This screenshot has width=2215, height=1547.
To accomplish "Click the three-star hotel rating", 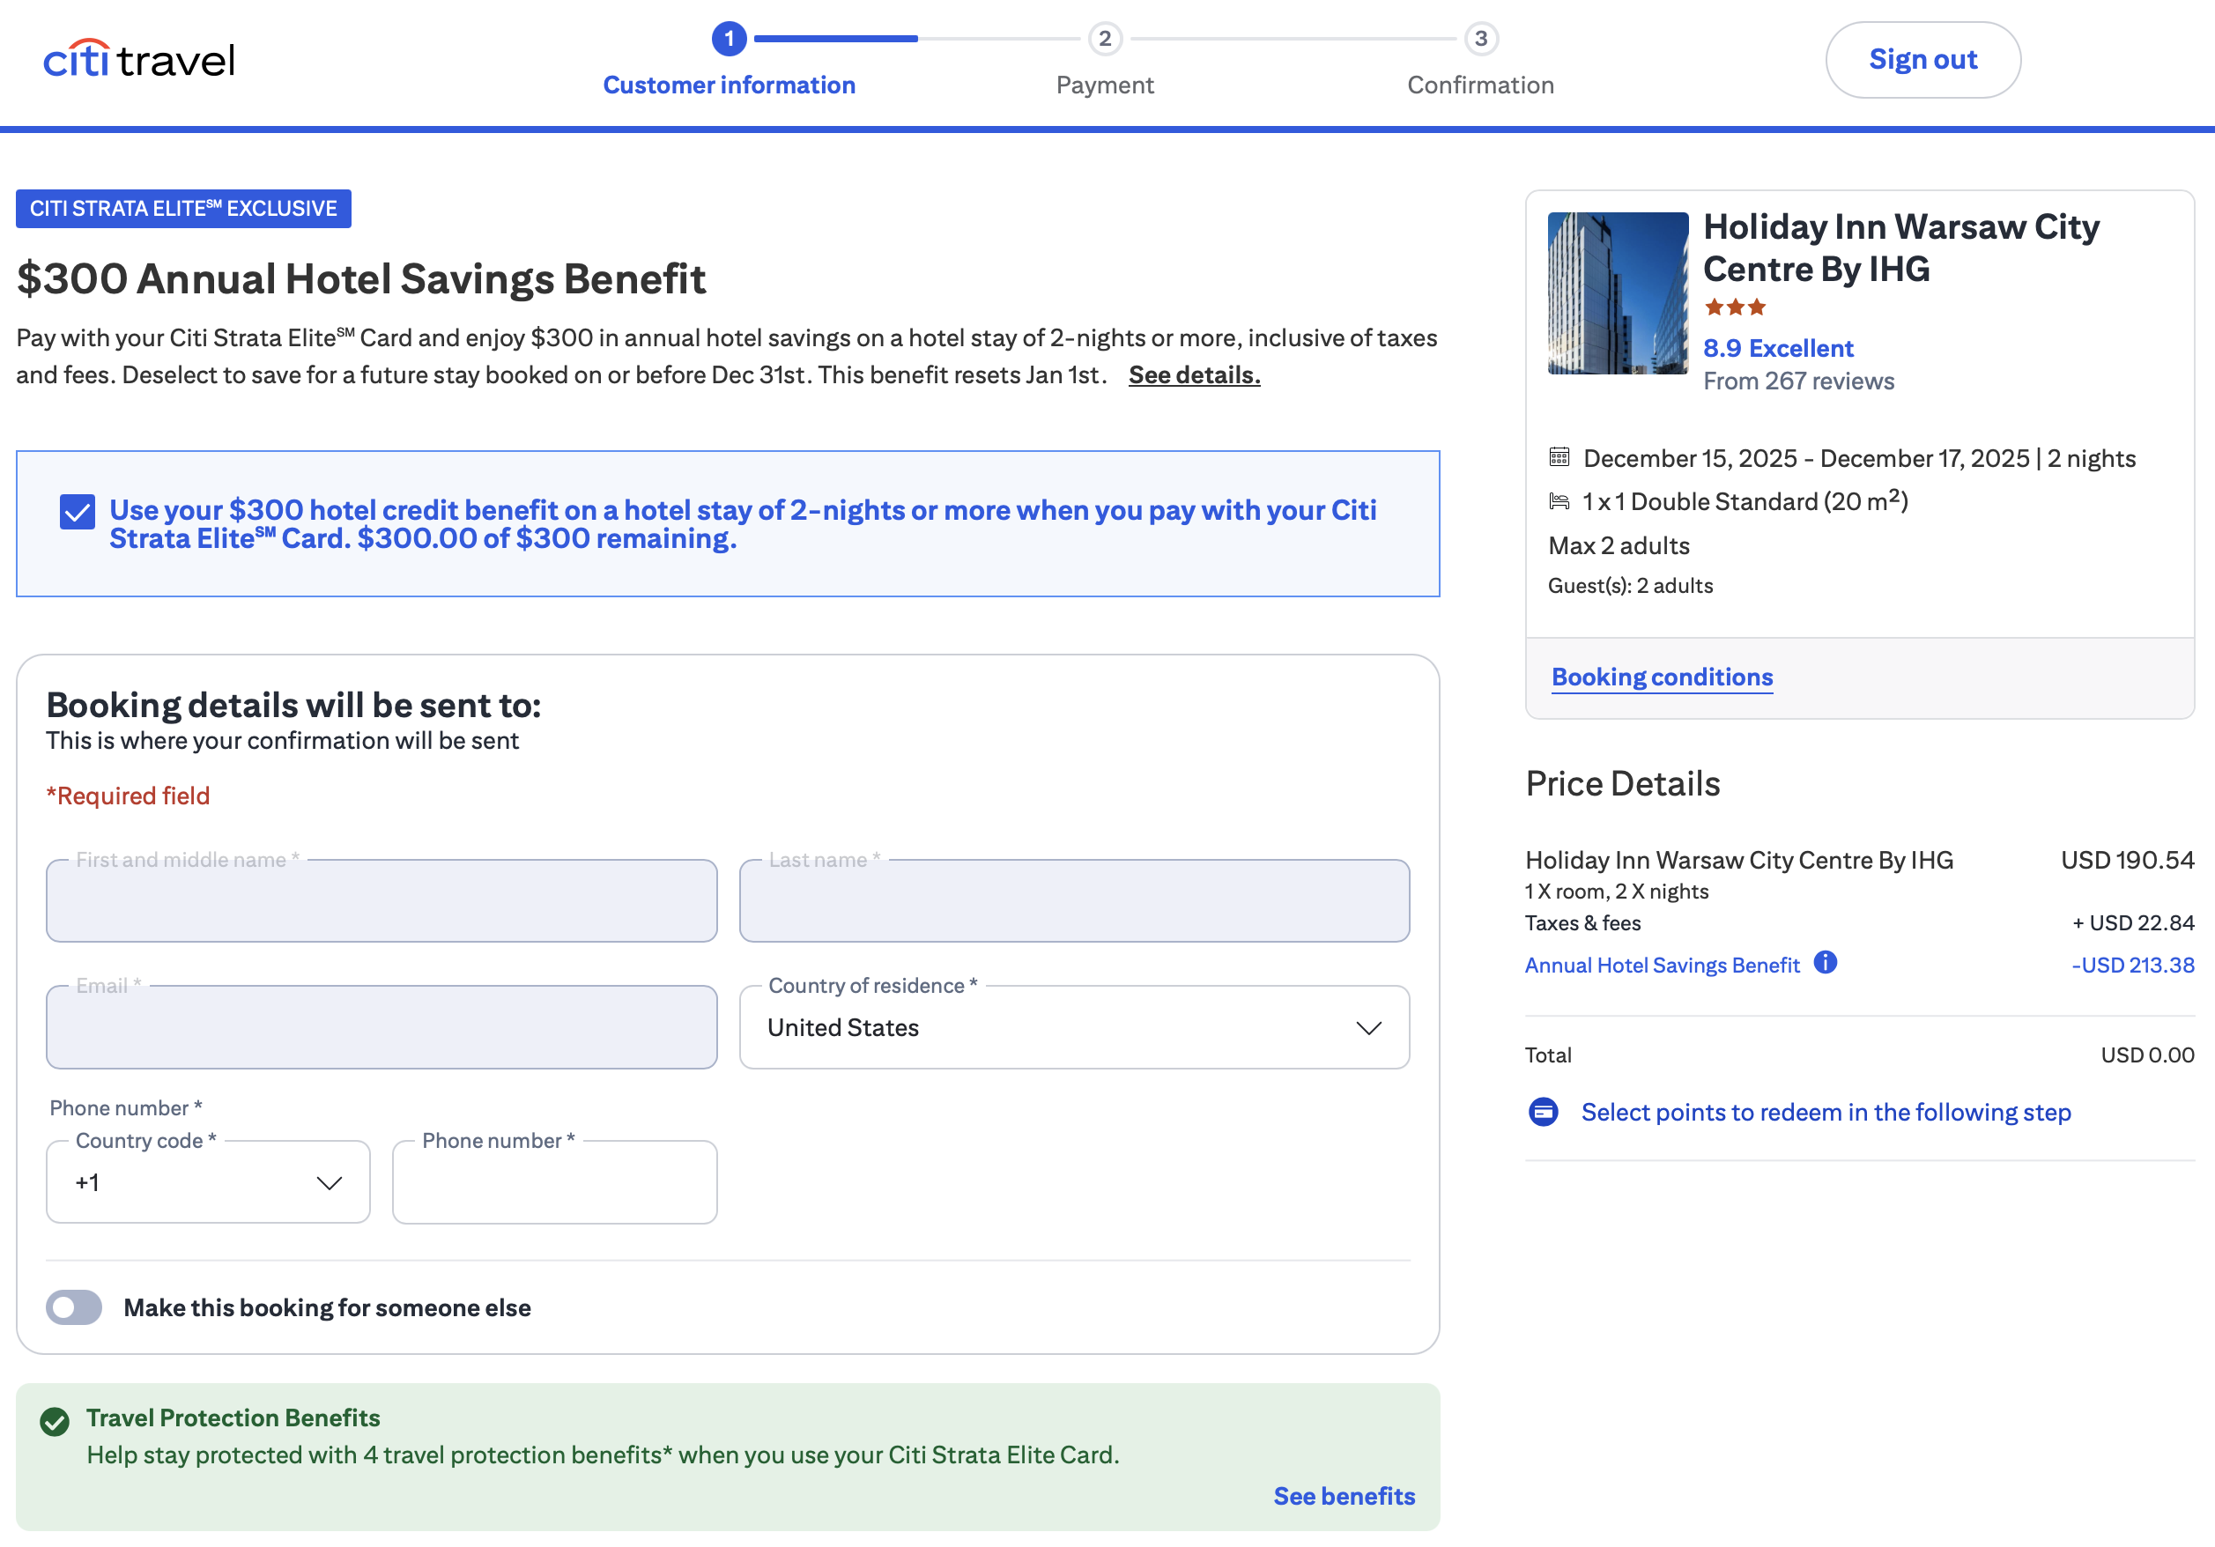I will pos(1735,307).
